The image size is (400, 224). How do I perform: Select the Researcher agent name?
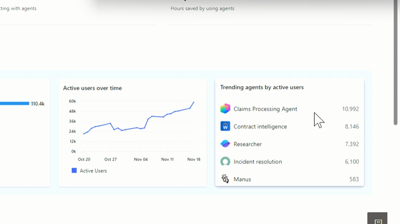[x=248, y=144]
